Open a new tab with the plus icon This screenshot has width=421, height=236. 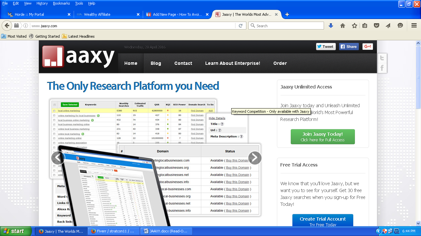[287, 14]
